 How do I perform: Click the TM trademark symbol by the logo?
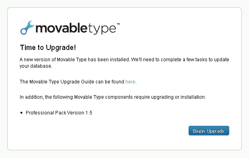click(x=118, y=24)
